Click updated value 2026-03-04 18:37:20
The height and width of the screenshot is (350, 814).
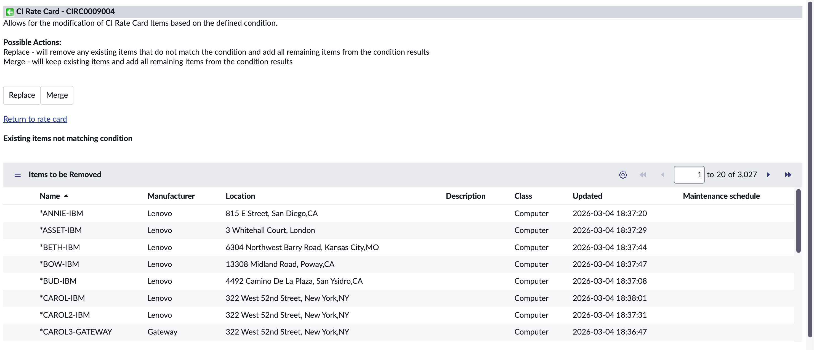click(x=610, y=213)
